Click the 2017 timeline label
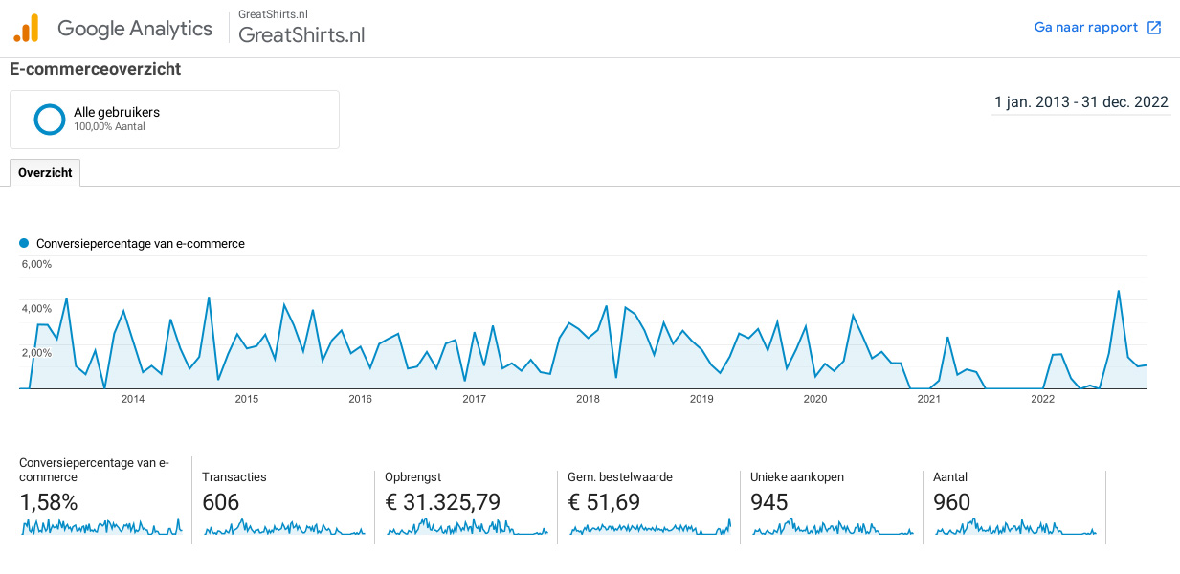 (x=474, y=399)
